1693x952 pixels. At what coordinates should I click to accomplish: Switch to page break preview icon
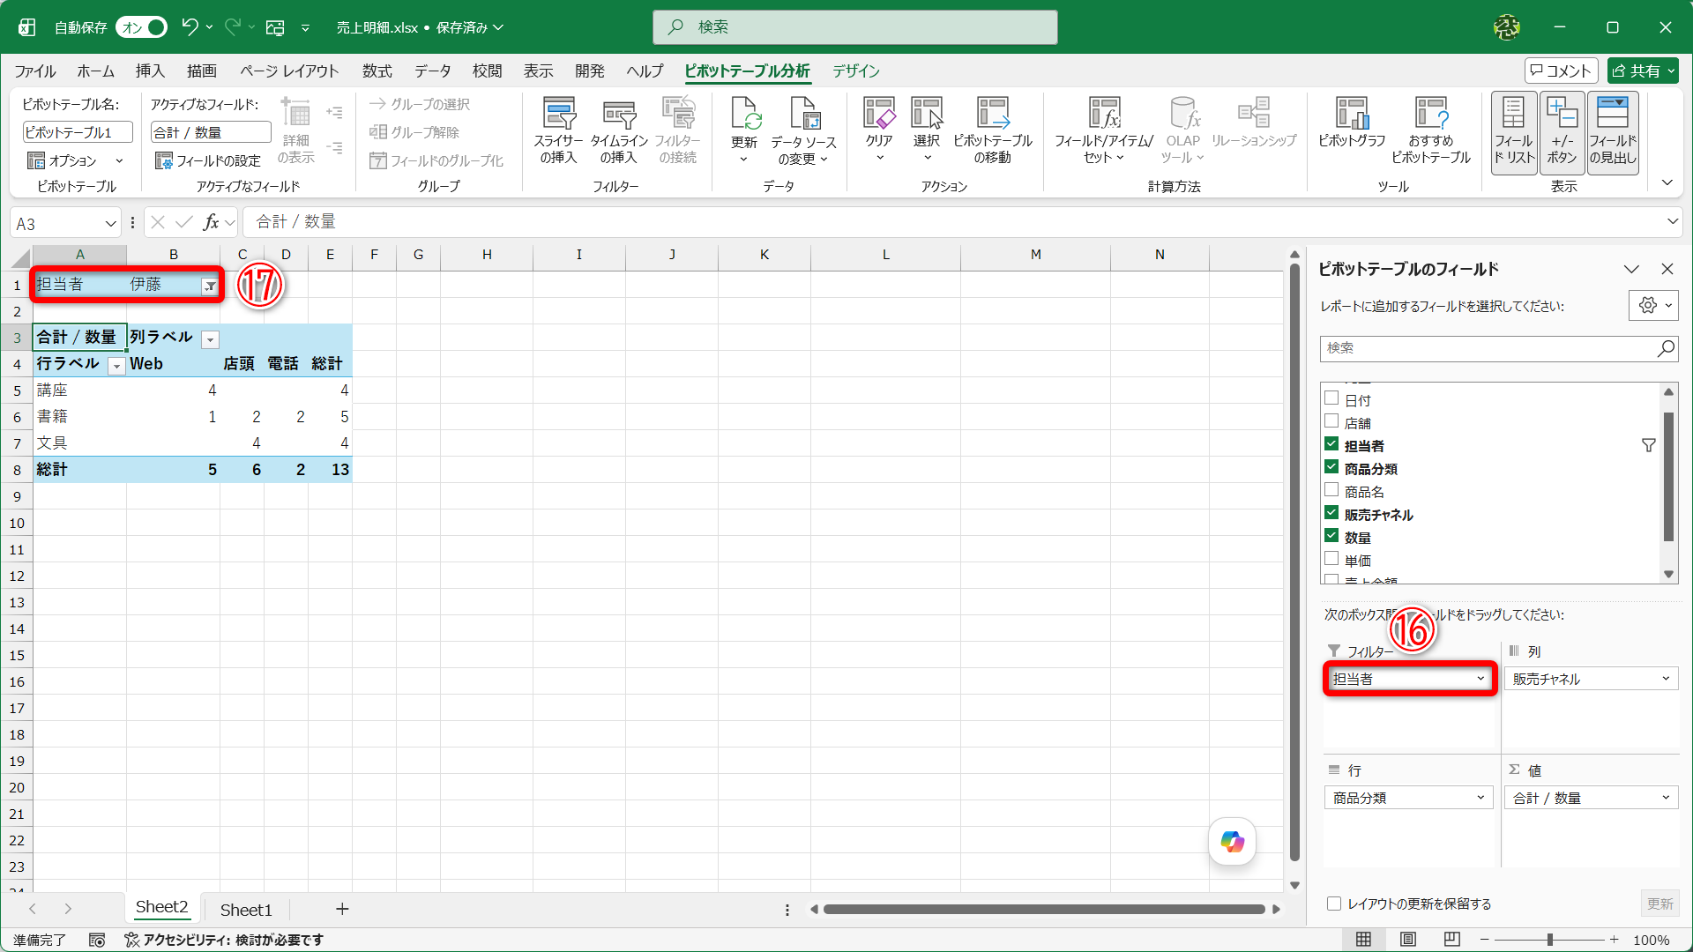(1452, 940)
